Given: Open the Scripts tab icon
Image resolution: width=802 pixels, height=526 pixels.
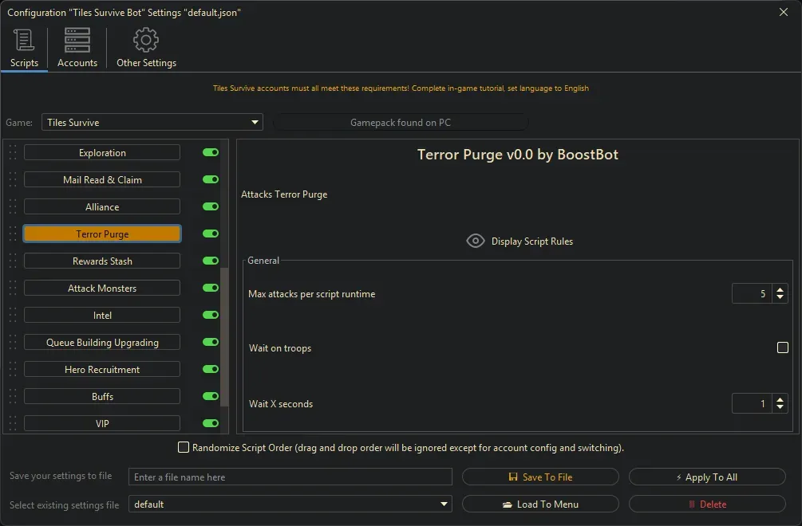Looking at the screenshot, I should (x=24, y=40).
